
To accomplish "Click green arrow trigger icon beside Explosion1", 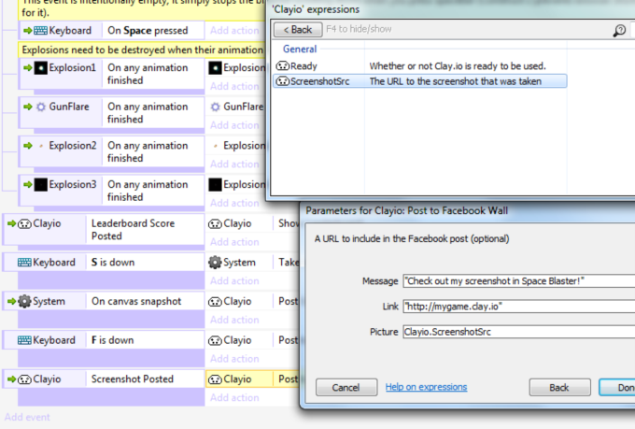I will click(27, 67).
